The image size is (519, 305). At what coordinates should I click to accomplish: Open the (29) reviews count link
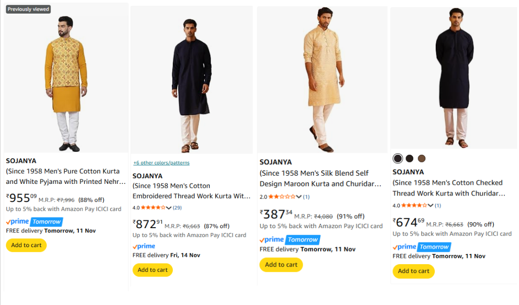point(177,208)
